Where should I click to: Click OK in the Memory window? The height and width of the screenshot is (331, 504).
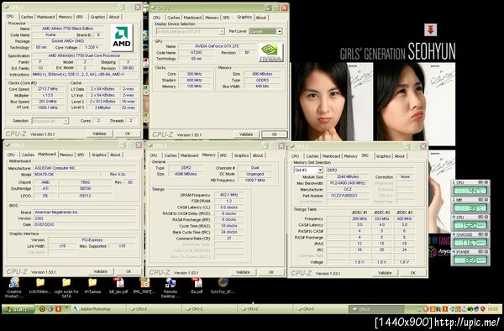[271, 272]
